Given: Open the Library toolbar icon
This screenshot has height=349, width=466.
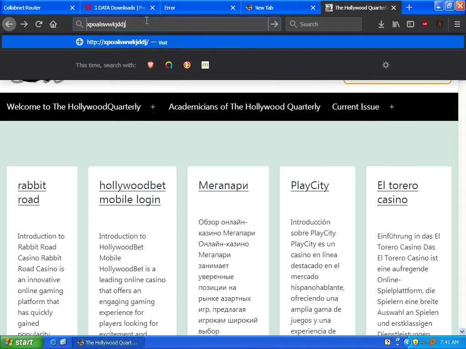Looking at the screenshot, I should coord(396,25).
